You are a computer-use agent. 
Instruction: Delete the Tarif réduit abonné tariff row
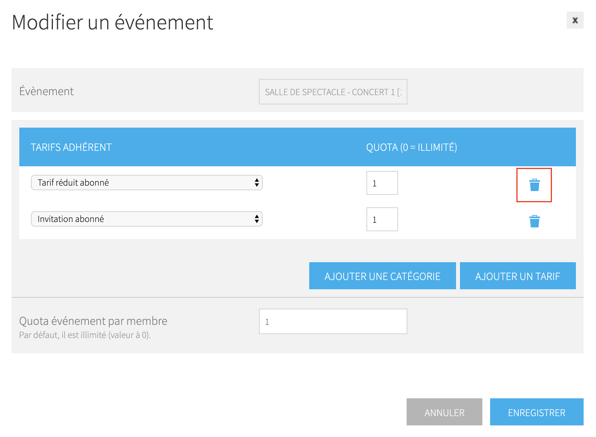coord(535,185)
